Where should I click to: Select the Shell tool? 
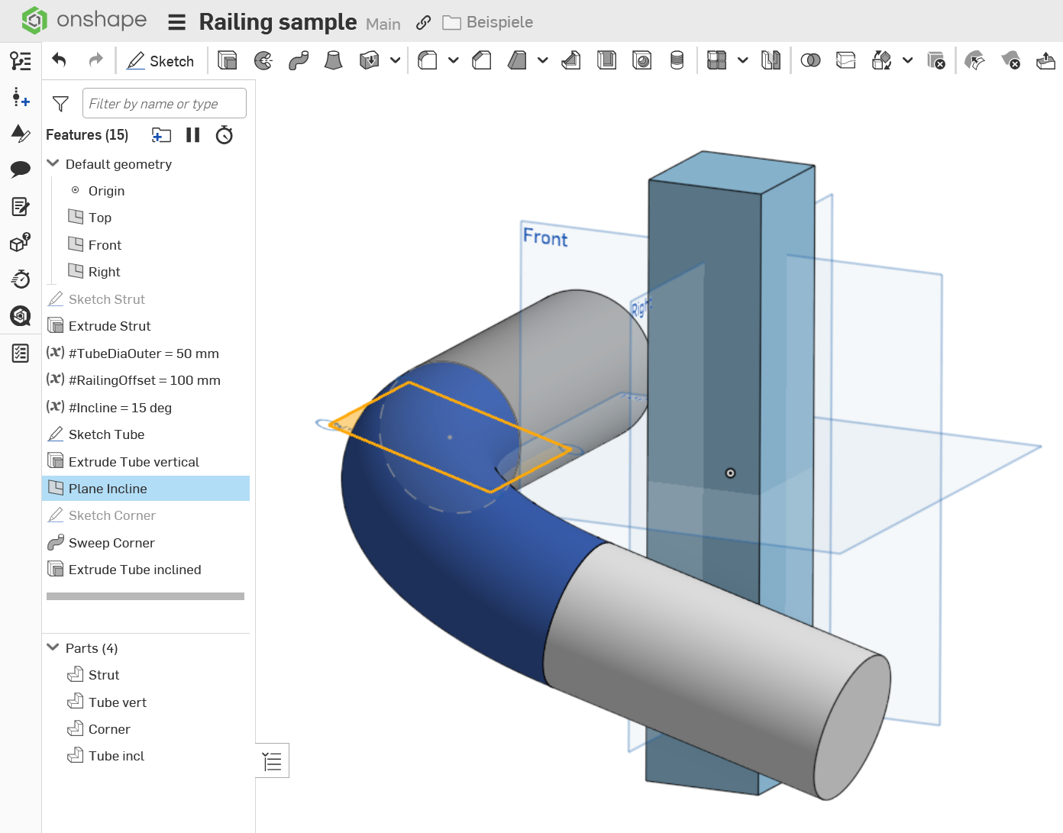point(607,60)
